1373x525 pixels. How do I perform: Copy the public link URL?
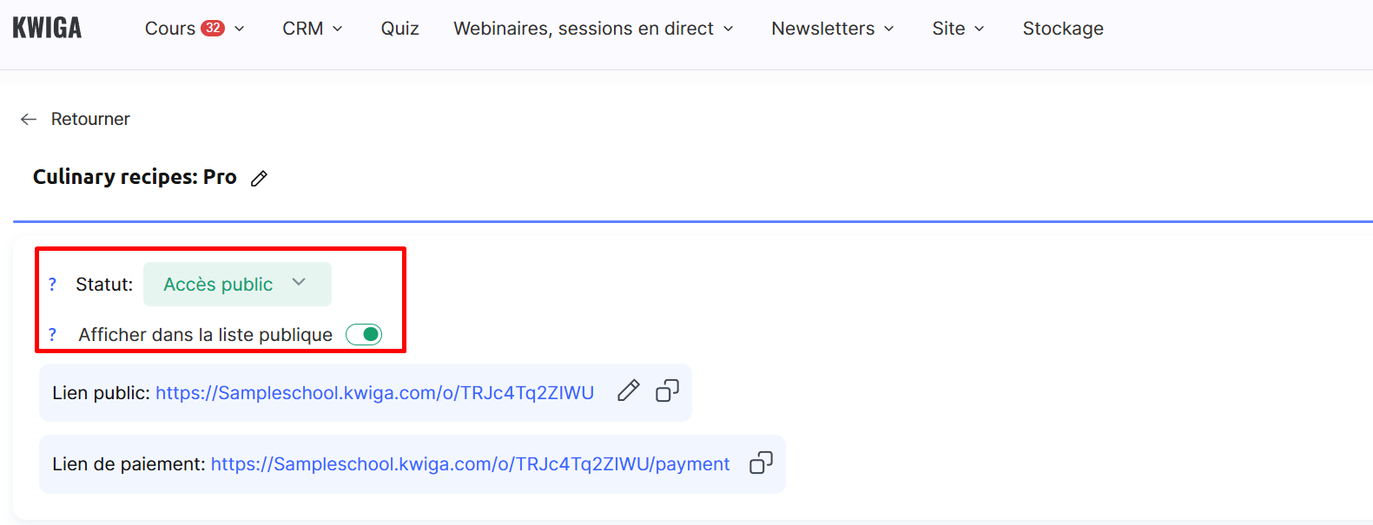coord(667,391)
